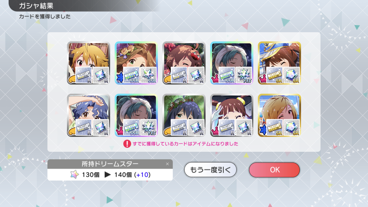The height and width of the screenshot is (207, 368).
Task: Close the 所持ドリームスター panel with X
Action: pyautogui.click(x=167, y=164)
